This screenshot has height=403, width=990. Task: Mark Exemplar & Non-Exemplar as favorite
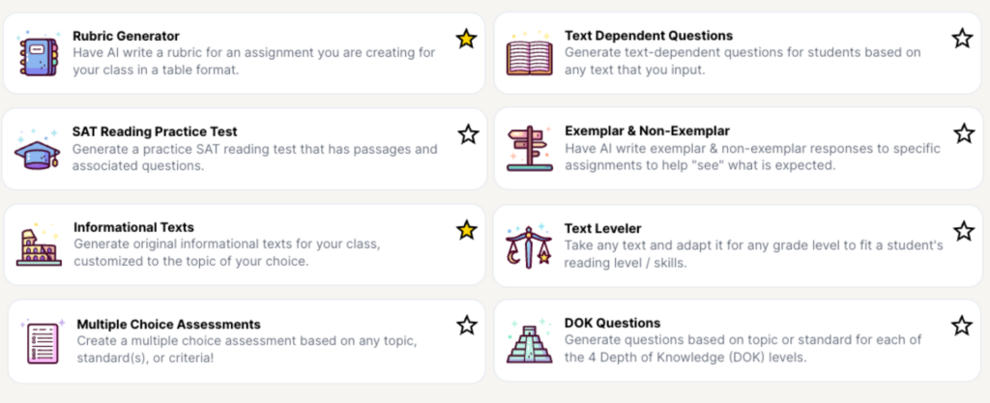964,133
